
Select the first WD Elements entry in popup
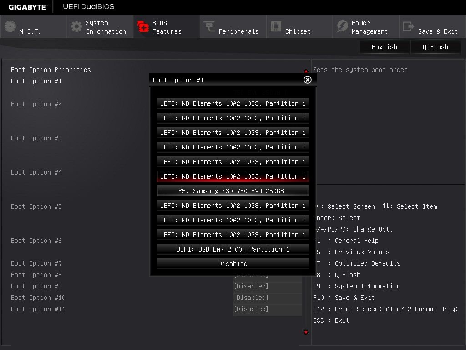coord(233,103)
